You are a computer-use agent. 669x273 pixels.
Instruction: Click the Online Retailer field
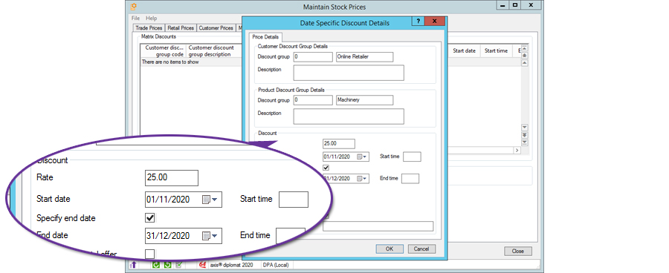[x=365, y=57]
